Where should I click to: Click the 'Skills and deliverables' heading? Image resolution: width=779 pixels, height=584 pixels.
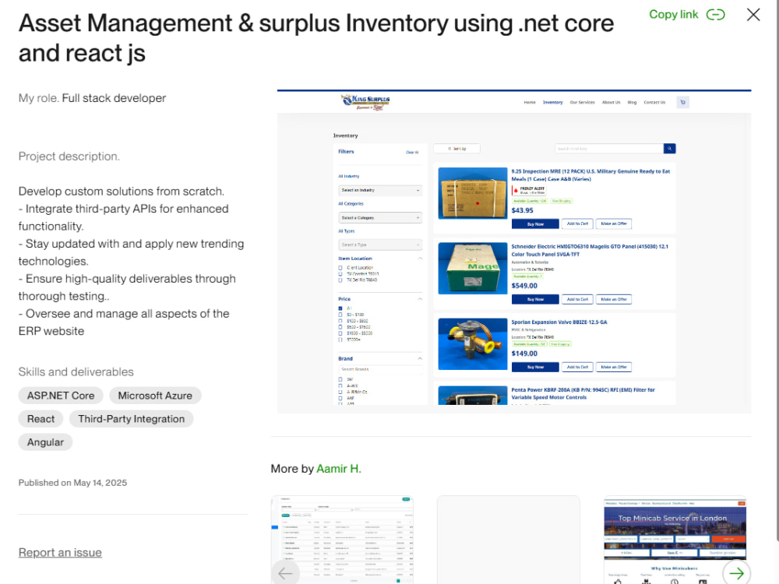click(x=76, y=372)
